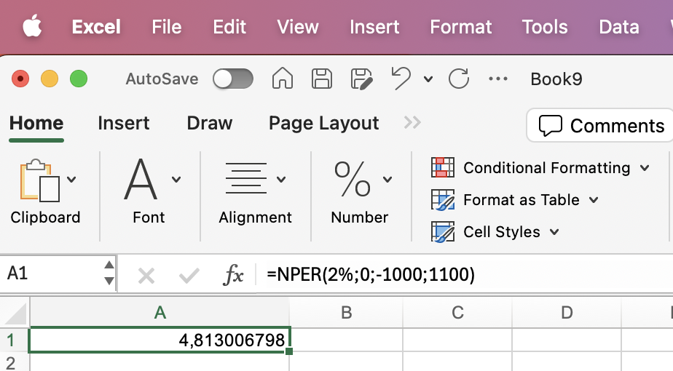
Task: Switch to the Insert ribbon tab
Action: click(x=124, y=124)
